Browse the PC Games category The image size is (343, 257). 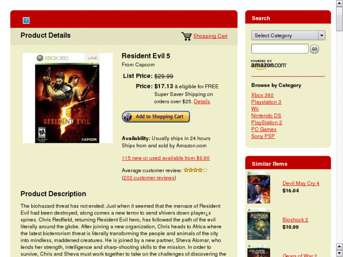point(264,129)
